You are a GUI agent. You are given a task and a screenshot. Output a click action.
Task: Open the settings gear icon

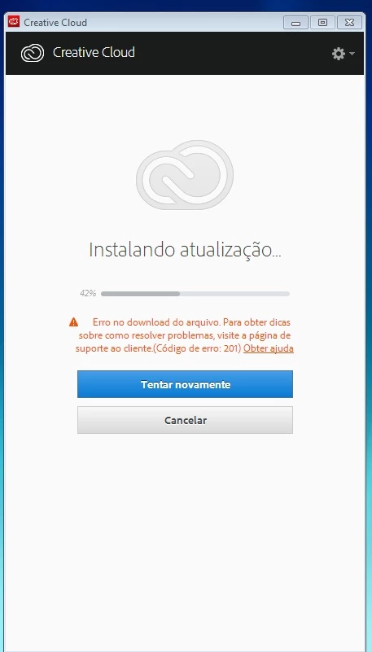click(339, 54)
